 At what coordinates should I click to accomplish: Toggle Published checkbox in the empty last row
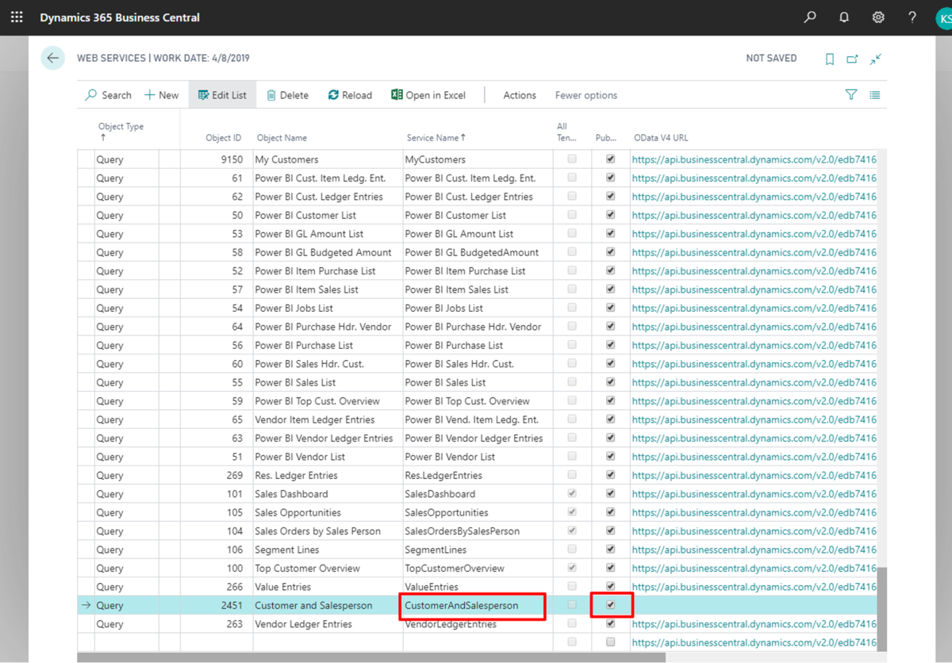(611, 642)
